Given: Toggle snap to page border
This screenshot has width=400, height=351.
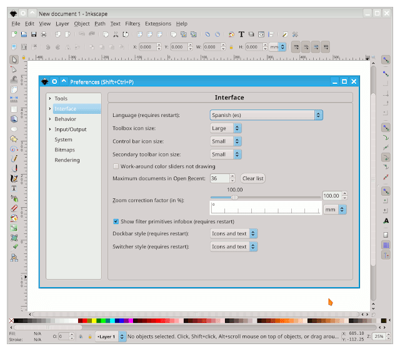Looking at the screenshot, I should tap(386, 235).
